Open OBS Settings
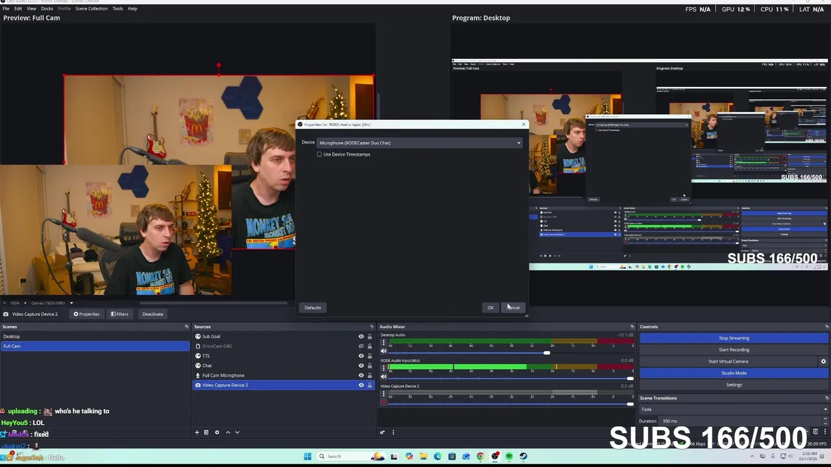The height and width of the screenshot is (467, 831). pyautogui.click(x=734, y=385)
